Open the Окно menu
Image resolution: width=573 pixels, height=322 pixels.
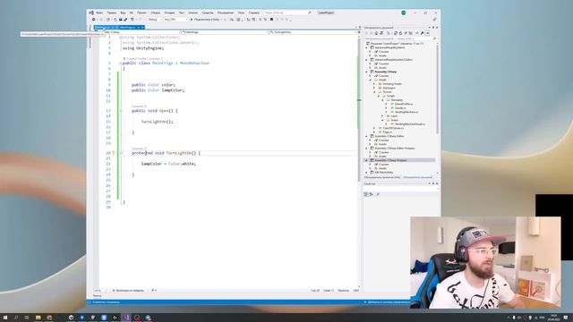[x=241, y=13]
